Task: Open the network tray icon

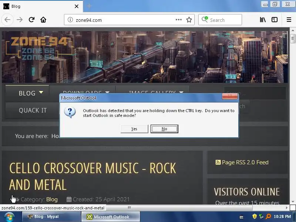Action: pos(261,216)
